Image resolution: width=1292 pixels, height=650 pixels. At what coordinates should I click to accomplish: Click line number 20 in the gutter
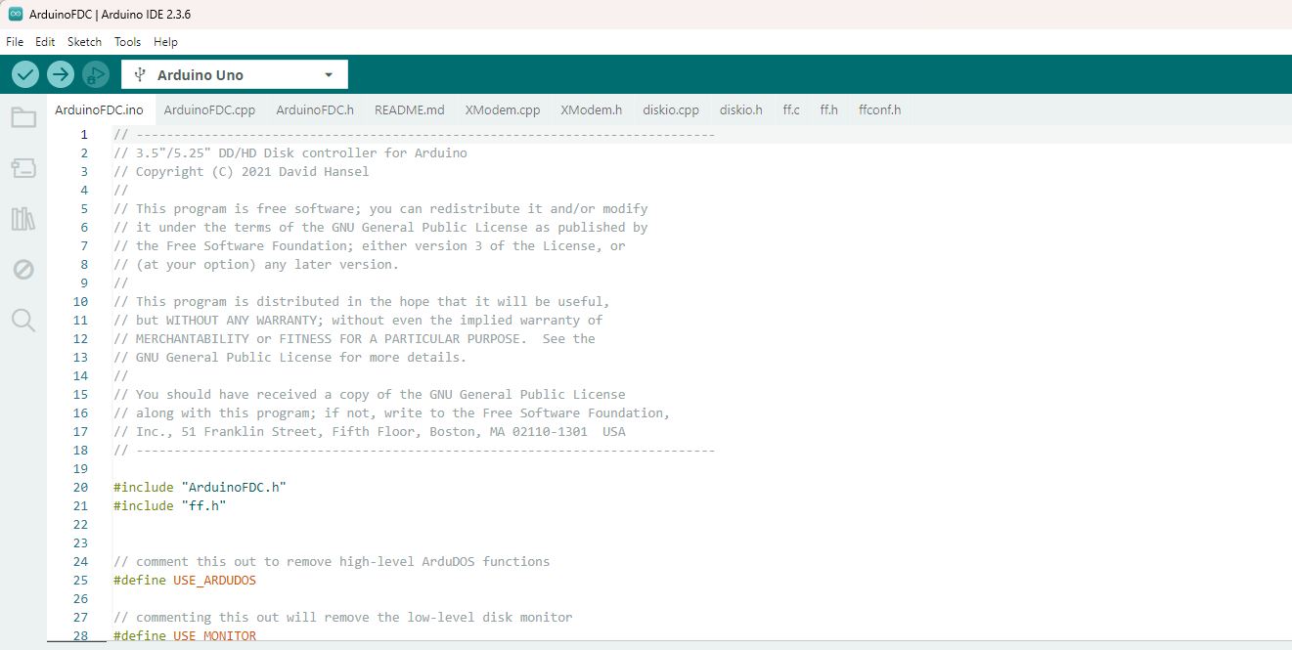coord(80,488)
